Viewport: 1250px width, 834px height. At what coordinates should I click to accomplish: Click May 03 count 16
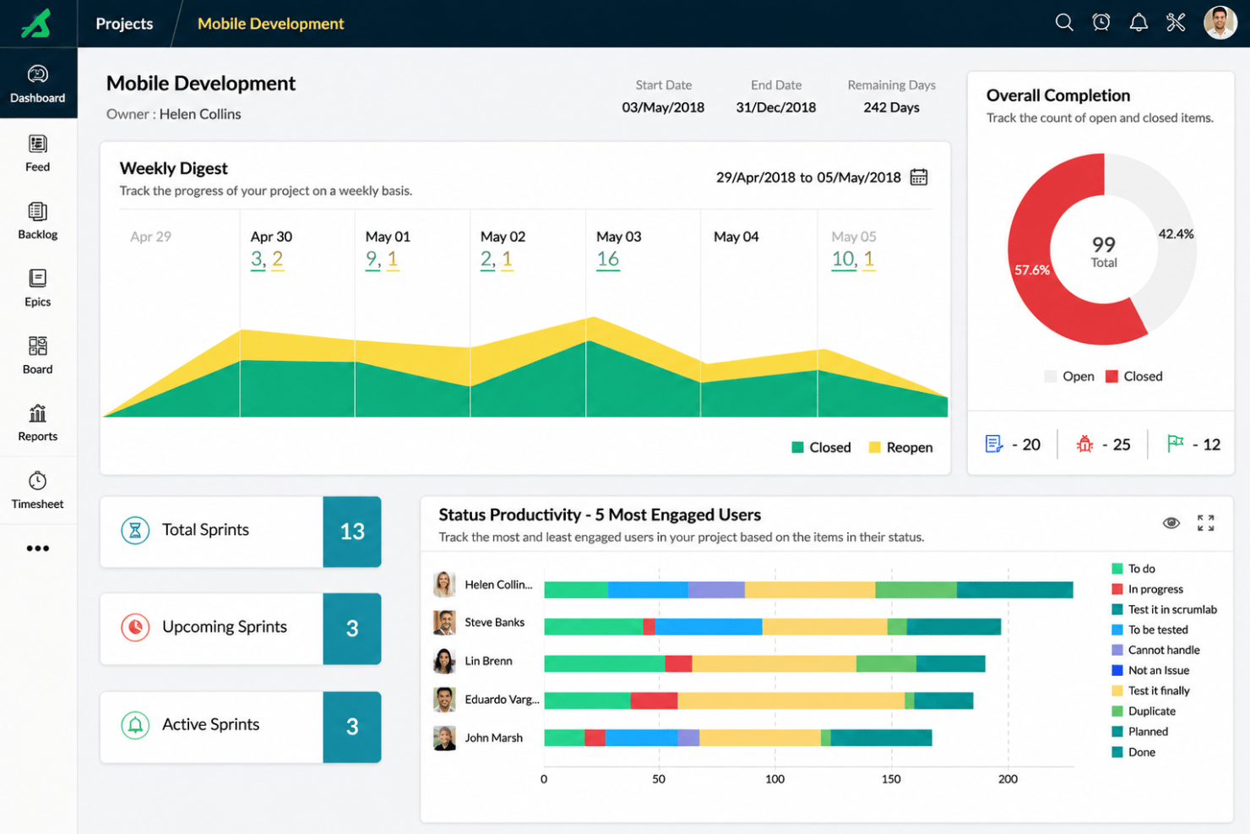608,259
